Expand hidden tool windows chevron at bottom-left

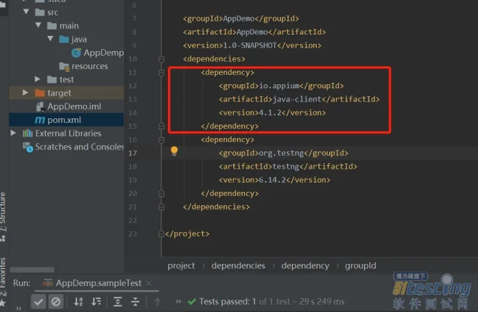(x=19, y=308)
